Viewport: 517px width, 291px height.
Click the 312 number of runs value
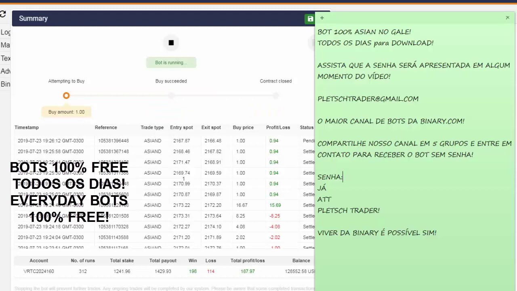point(83,271)
